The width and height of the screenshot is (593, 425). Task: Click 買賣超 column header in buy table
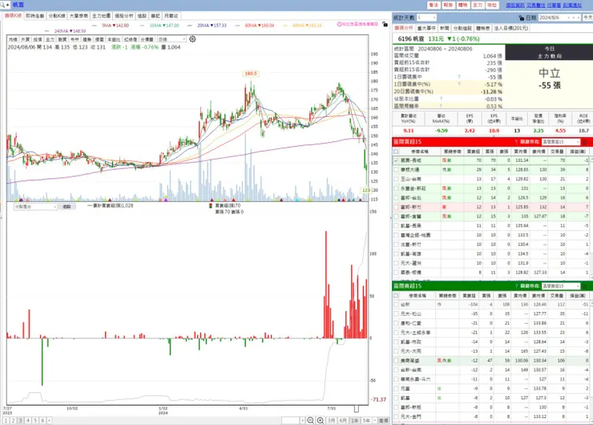474,152
